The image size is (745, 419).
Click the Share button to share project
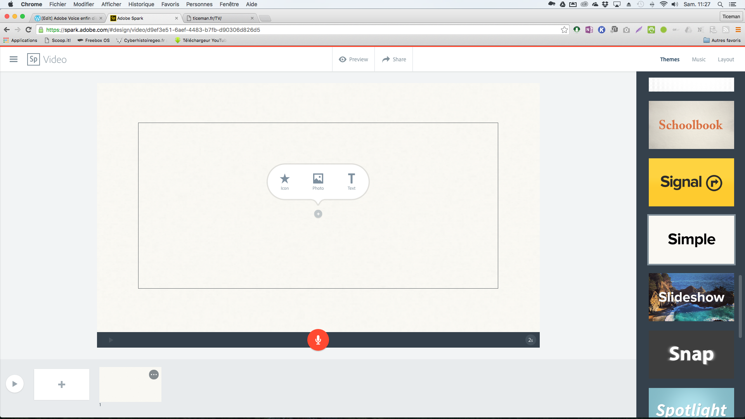[394, 59]
